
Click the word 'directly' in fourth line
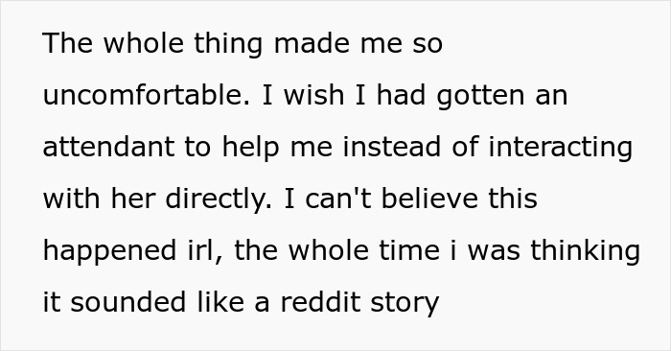(219, 199)
